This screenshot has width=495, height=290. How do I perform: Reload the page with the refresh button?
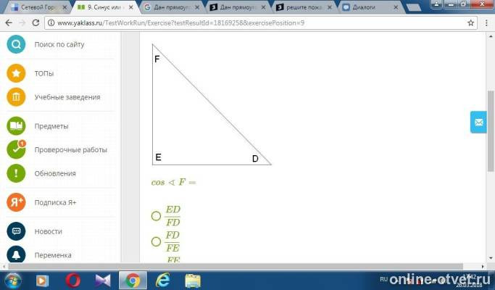coord(36,22)
